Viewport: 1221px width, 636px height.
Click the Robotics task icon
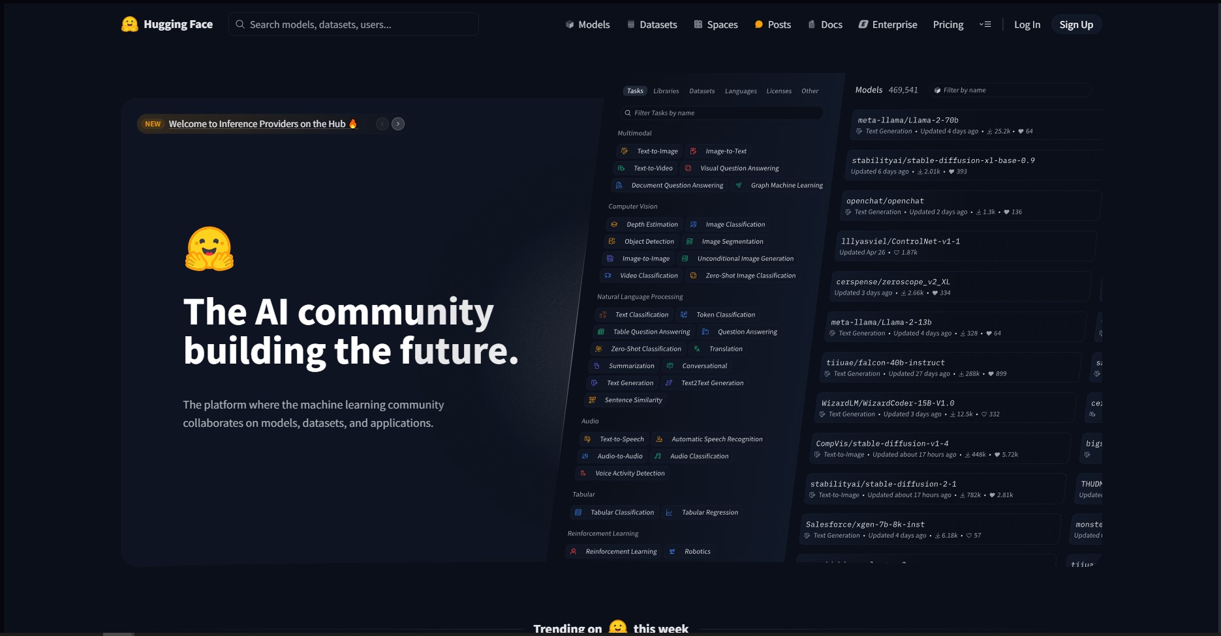(x=672, y=551)
